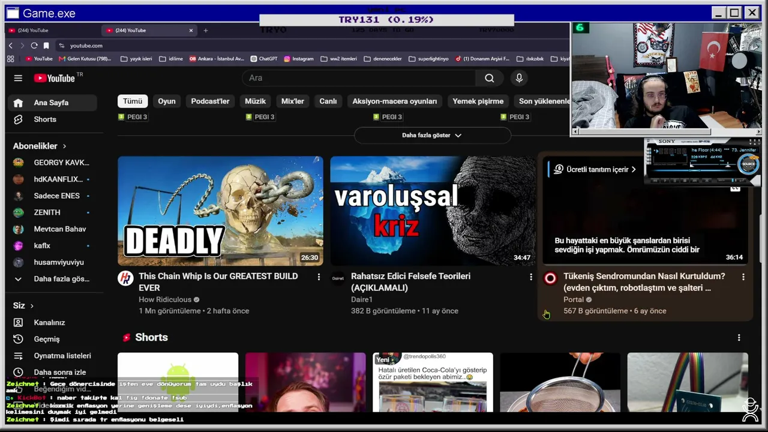Play the DEADLY chain whip video thumbnail
This screenshot has width=768, height=432.
point(220,211)
